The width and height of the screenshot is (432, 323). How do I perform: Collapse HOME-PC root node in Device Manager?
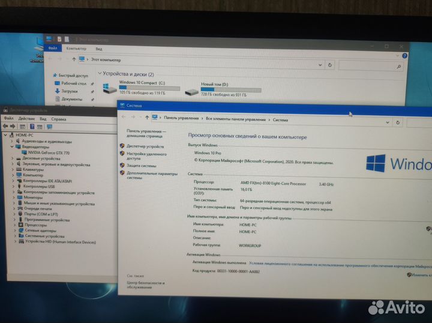click(x=5, y=135)
